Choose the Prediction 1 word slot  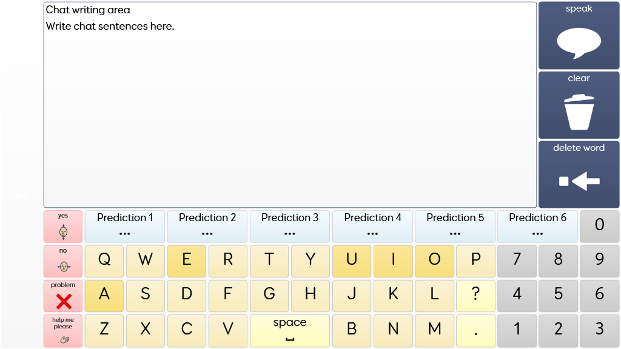point(125,227)
